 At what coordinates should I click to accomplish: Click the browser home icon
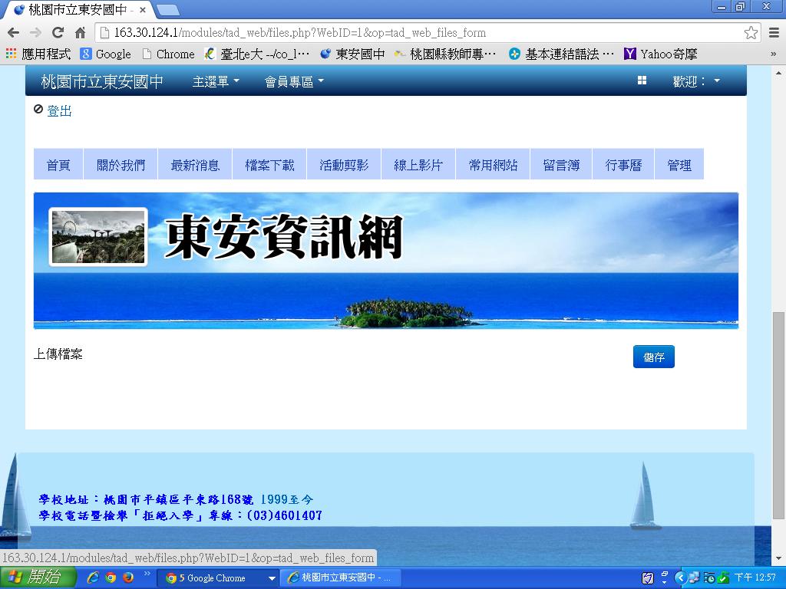[x=80, y=33]
